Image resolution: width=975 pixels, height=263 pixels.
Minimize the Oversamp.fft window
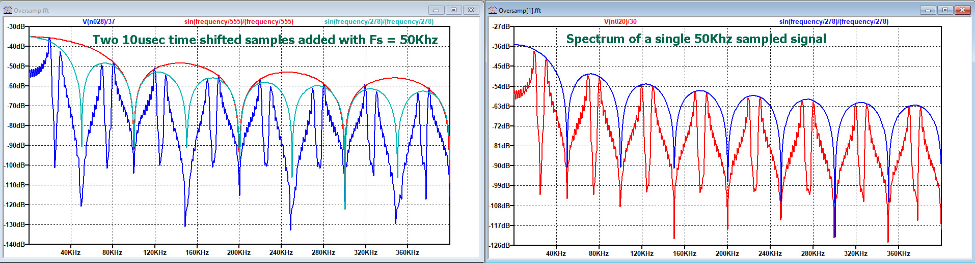[436, 10]
